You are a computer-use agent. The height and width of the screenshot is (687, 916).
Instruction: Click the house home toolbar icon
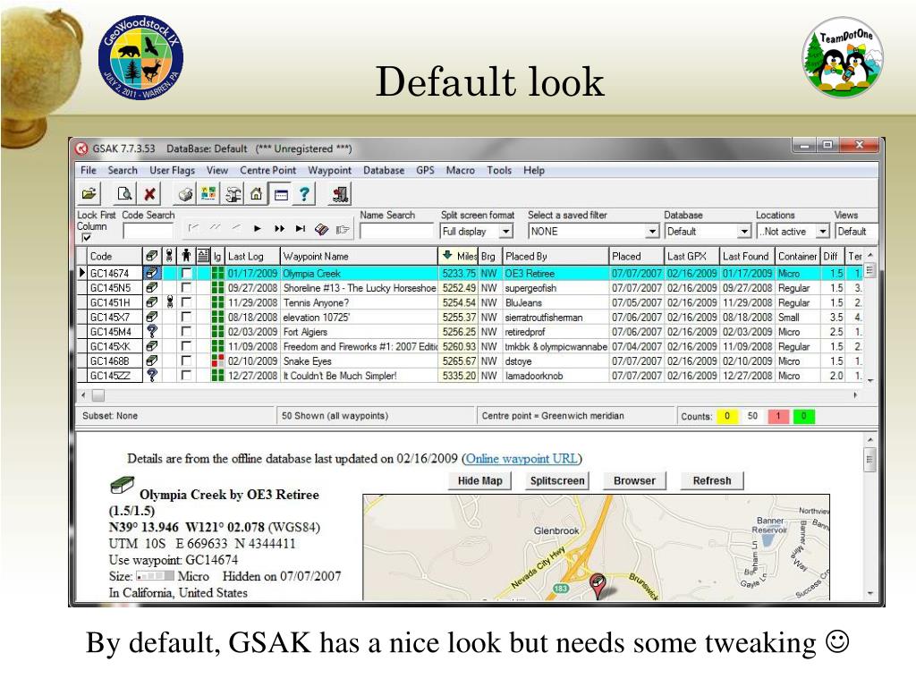click(257, 193)
